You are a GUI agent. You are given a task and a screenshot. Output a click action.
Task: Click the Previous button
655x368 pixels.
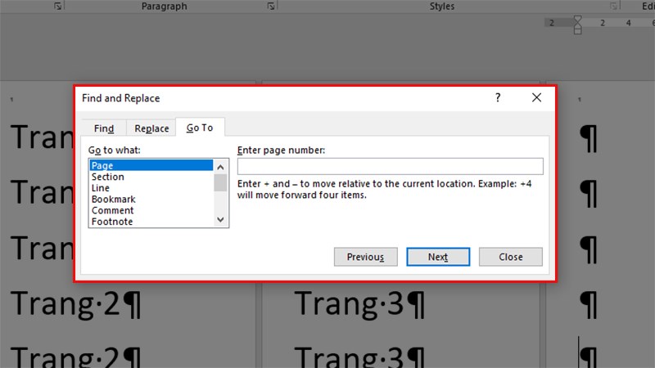click(365, 257)
